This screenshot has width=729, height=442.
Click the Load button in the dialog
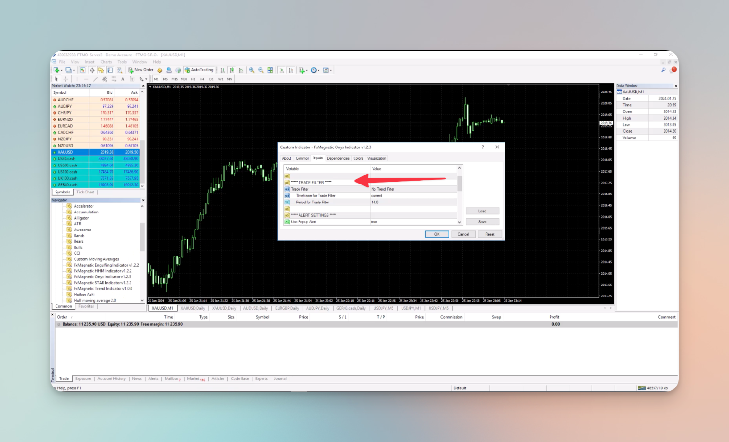[482, 211]
